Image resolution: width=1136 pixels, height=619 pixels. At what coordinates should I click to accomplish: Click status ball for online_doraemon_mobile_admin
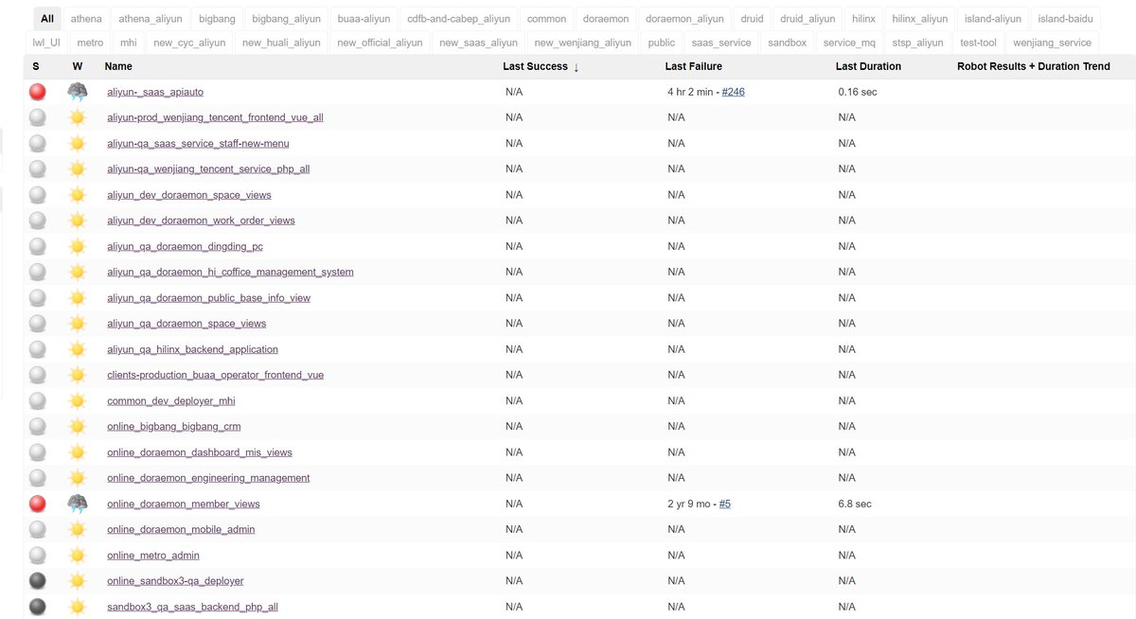38,529
